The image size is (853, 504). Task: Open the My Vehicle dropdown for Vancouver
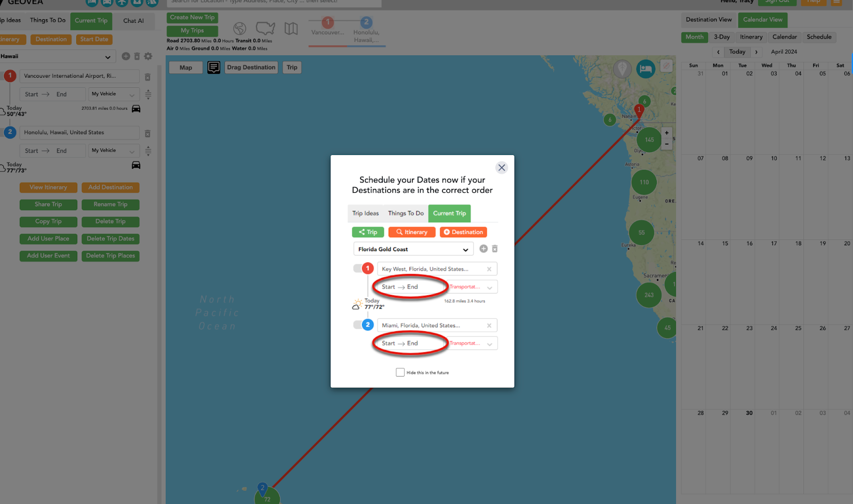pyautogui.click(x=114, y=94)
